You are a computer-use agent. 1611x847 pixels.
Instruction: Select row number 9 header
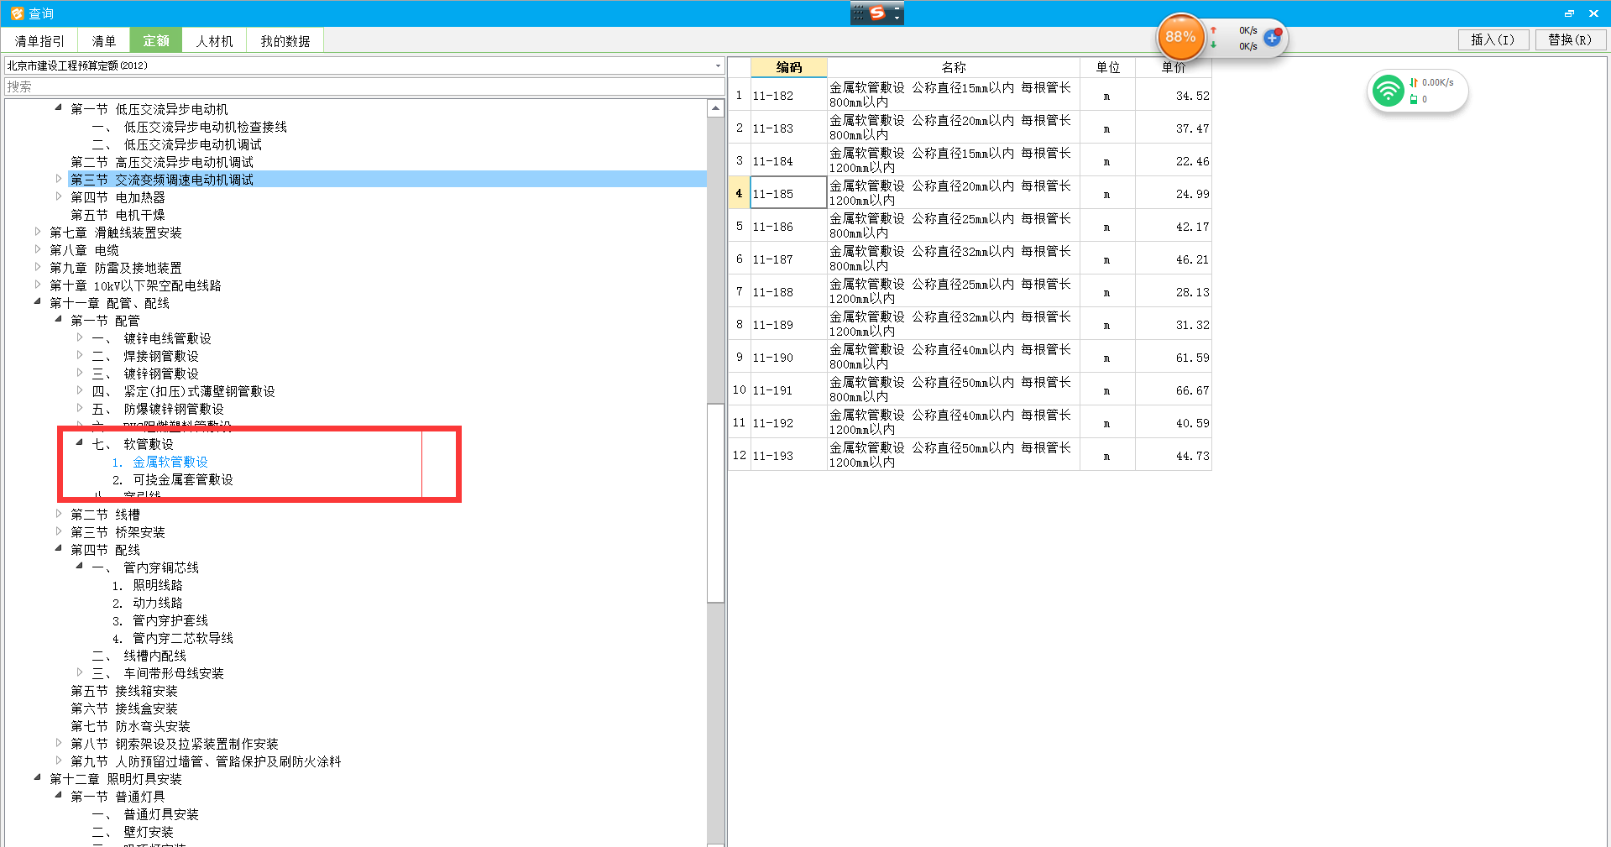pos(739,357)
